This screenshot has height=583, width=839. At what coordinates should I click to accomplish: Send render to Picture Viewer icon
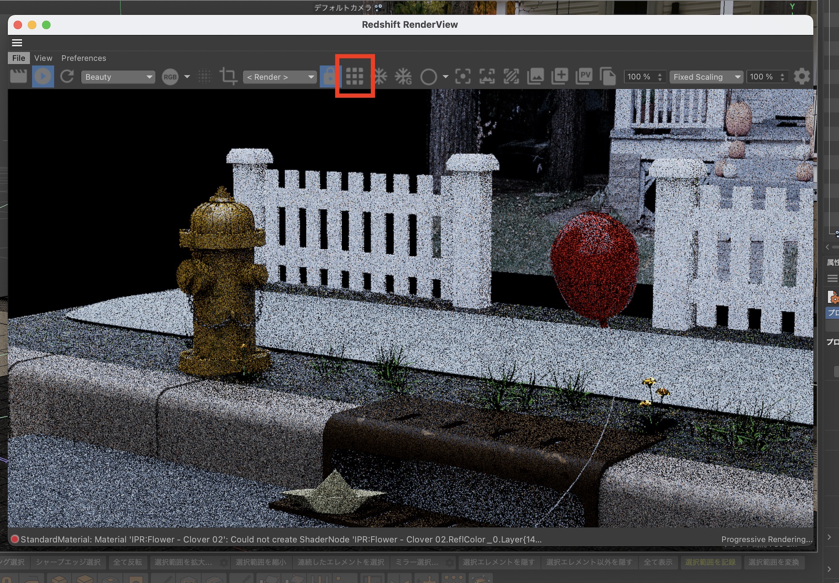point(584,77)
